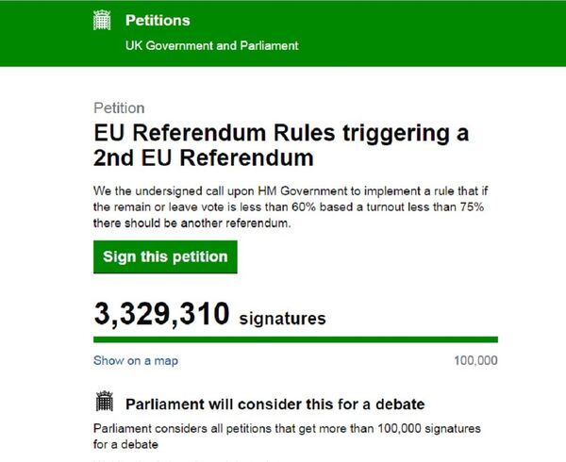The height and width of the screenshot is (462, 566).
Task: Click the word signatures beside the count
Action: (282, 319)
